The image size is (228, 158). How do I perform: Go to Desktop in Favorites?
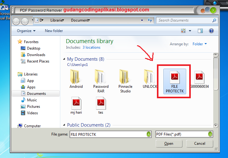coord(34,48)
